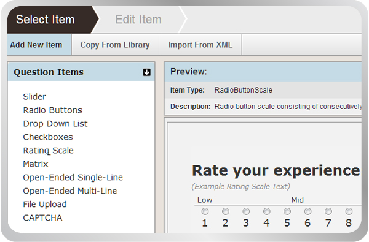Select rating radio button 4

[267, 211]
